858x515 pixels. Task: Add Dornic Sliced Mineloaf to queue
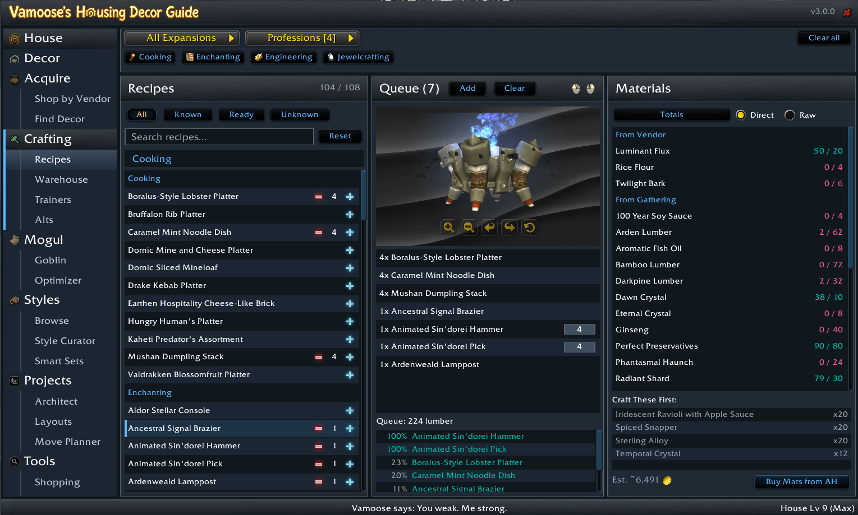tap(350, 268)
